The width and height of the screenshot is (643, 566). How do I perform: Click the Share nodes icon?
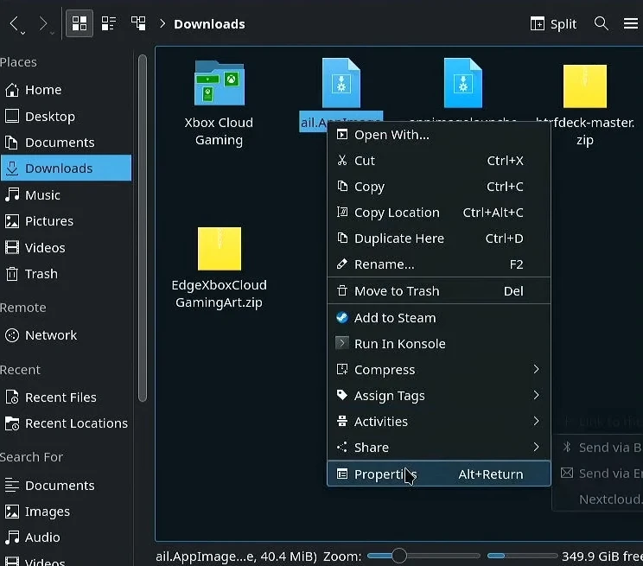342,447
